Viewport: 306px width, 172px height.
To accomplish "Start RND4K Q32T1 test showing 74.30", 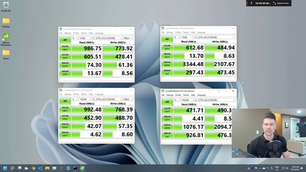I will (65, 65).
